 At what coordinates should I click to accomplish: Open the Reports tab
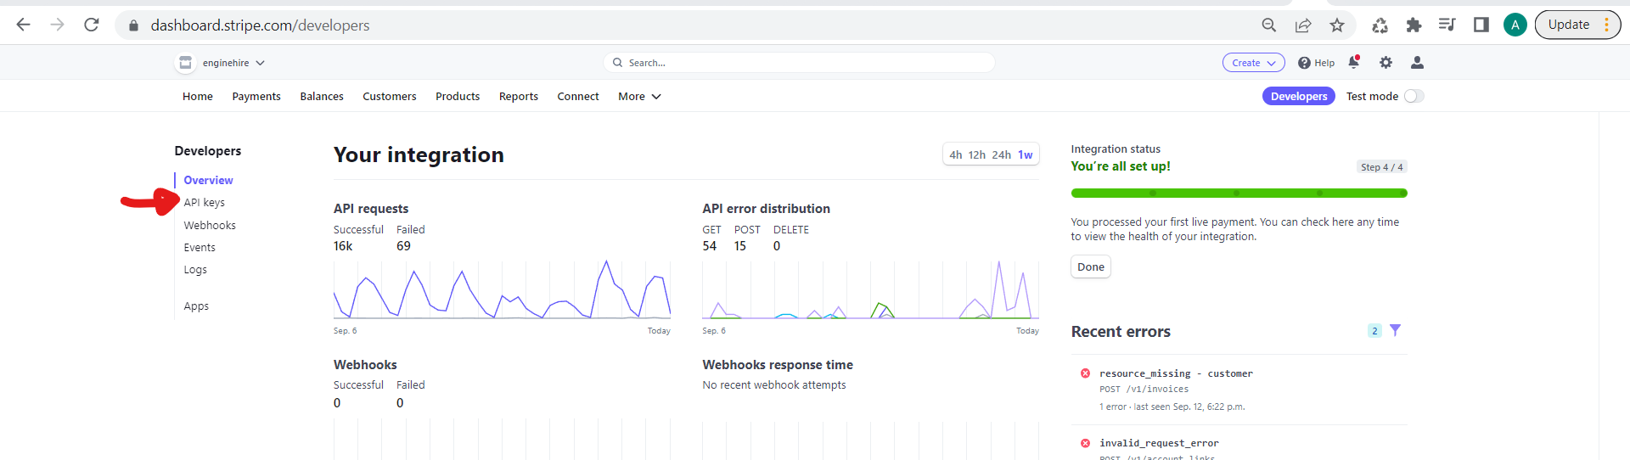coord(519,97)
